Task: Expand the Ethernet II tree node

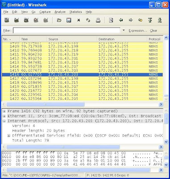Action: pyautogui.click(x=4, y=116)
